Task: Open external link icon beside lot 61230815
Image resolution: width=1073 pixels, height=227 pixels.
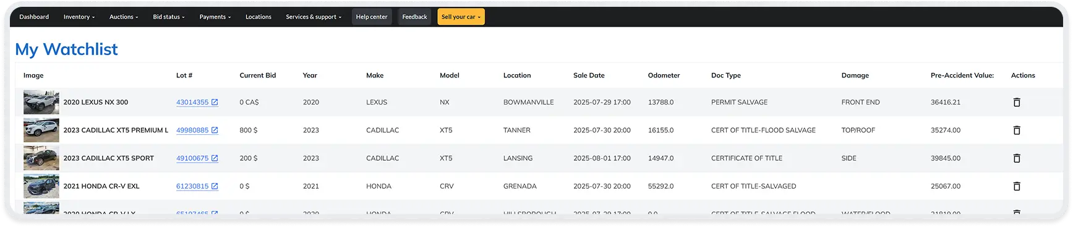Action: tap(215, 186)
